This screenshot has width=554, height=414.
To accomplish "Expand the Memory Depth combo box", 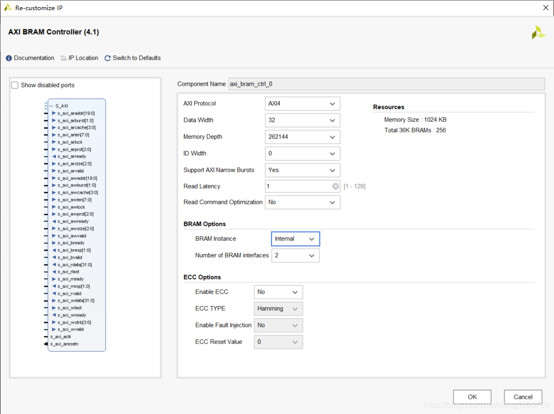I will pos(302,137).
